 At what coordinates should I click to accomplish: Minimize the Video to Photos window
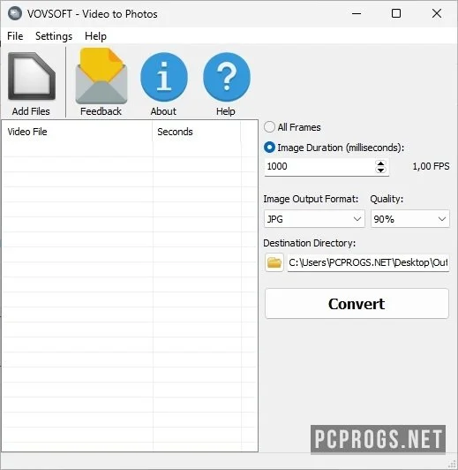point(357,13)
